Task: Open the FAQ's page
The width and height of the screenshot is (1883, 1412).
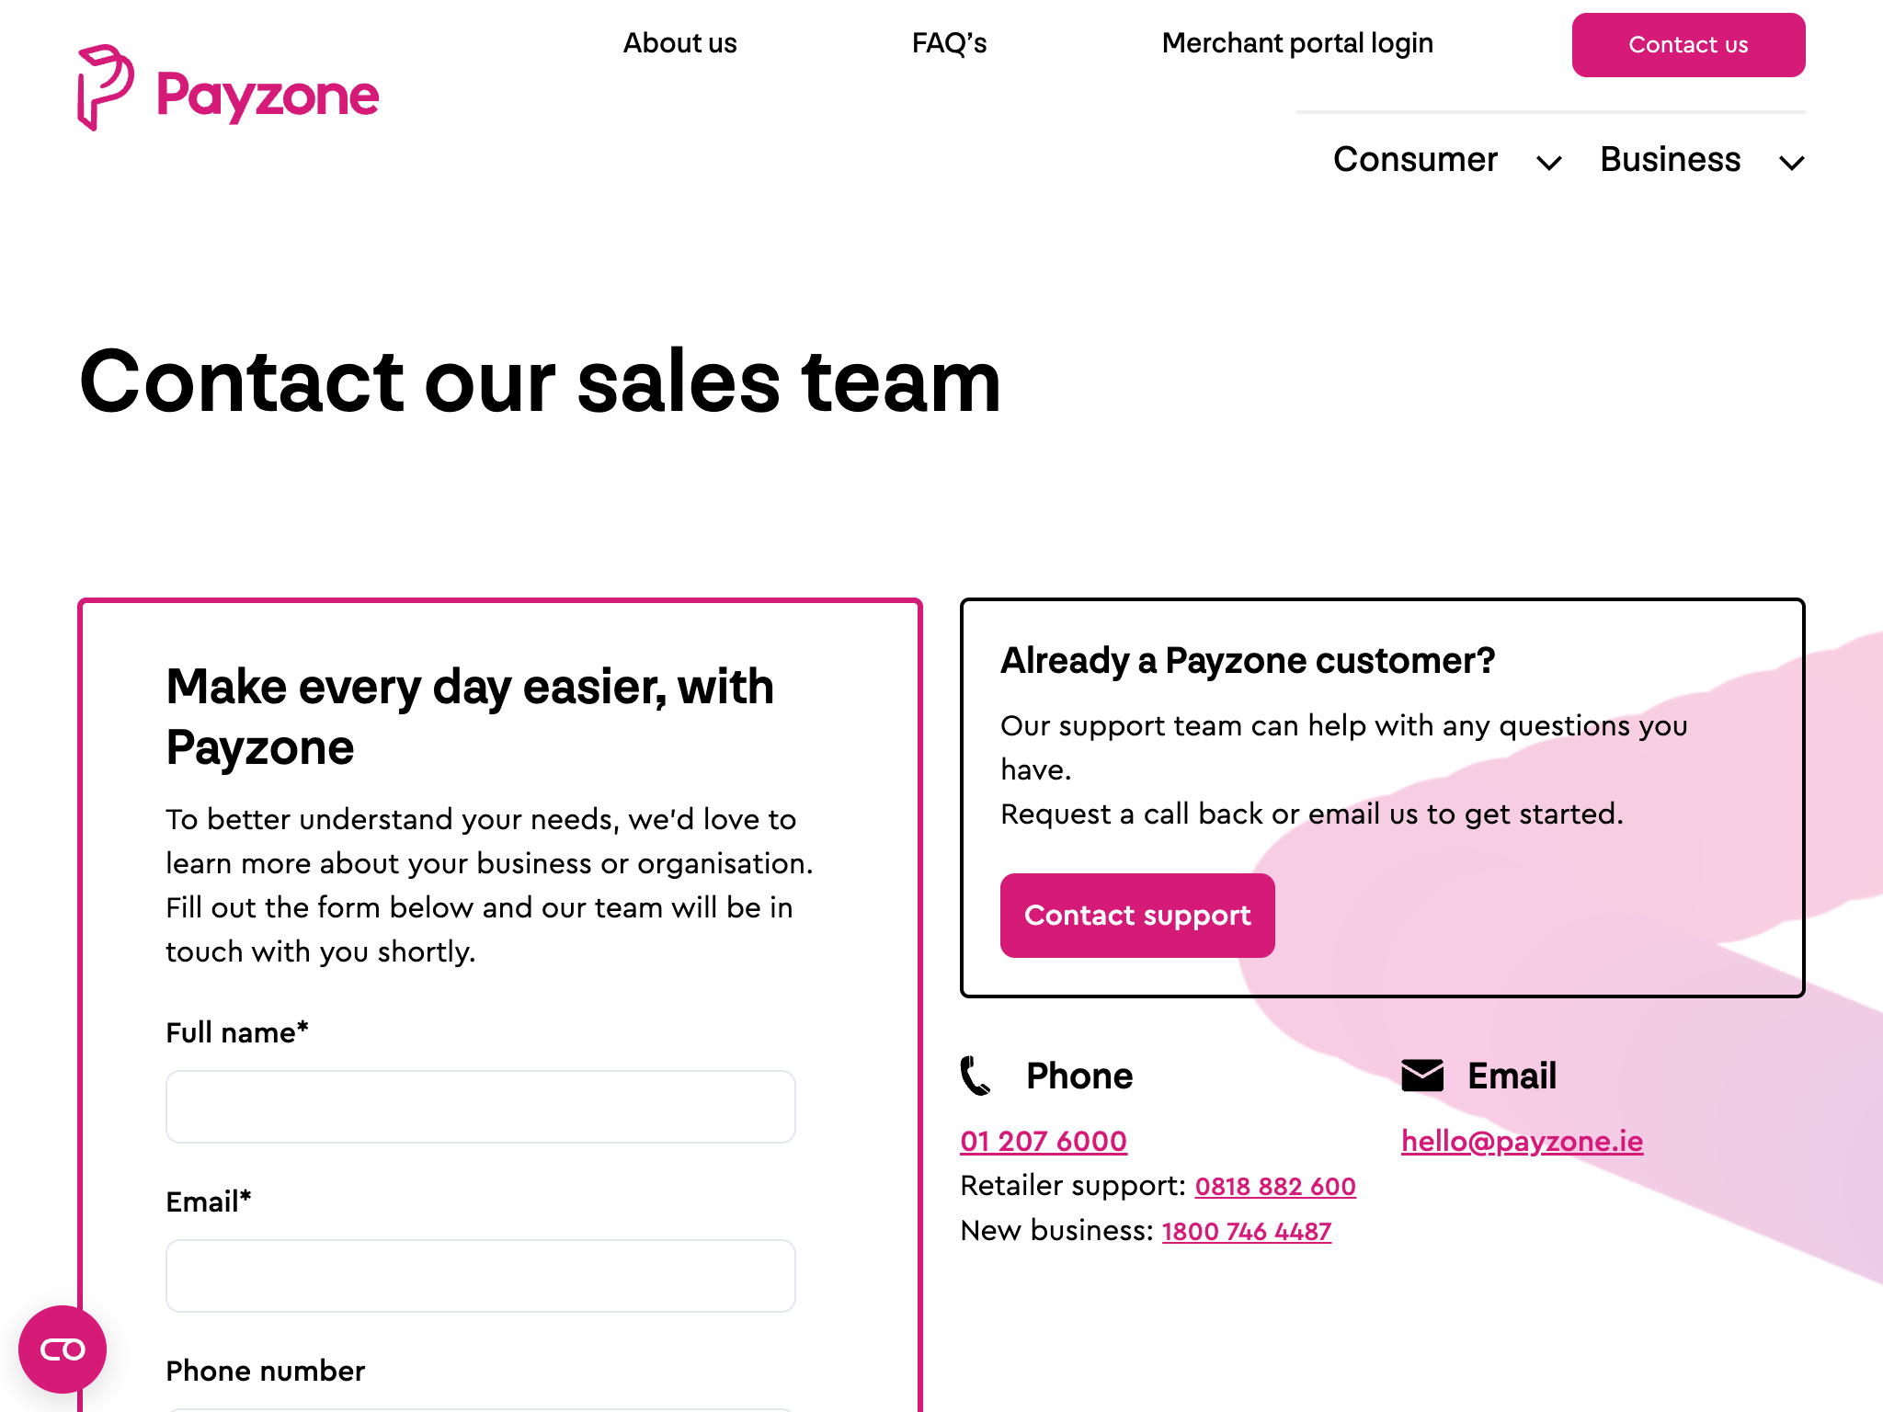Action: tap(949, 43)
